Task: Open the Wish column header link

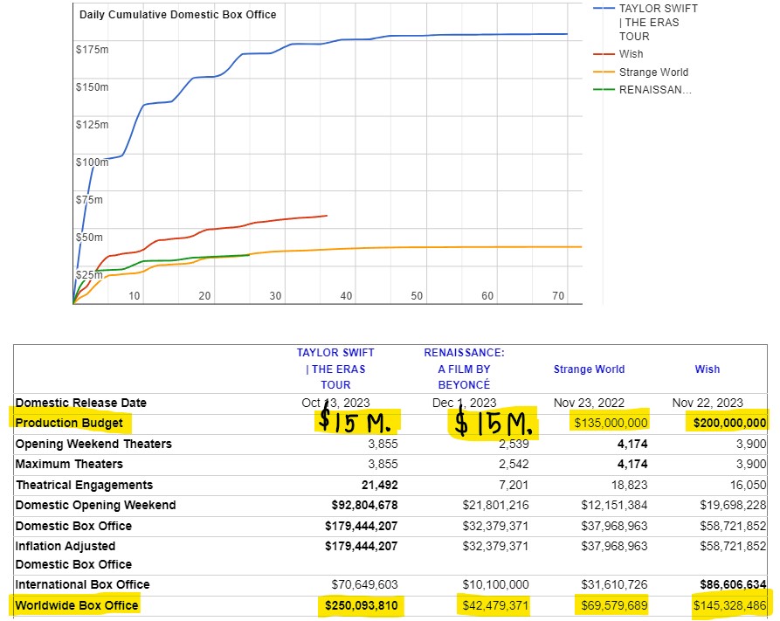Action: pyautogui.click(x=707, y=369)
